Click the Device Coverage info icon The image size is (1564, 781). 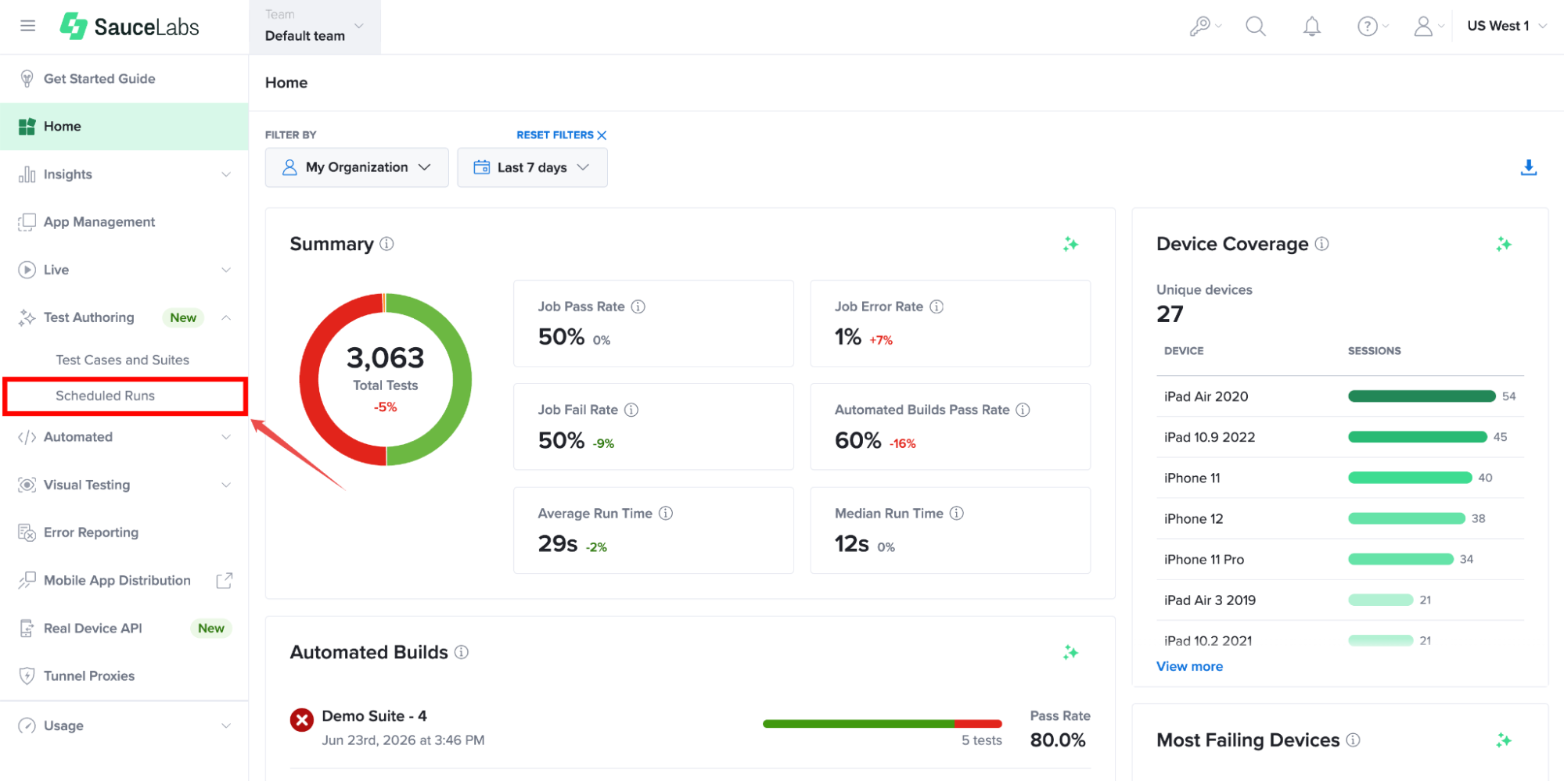[1321, 244]
